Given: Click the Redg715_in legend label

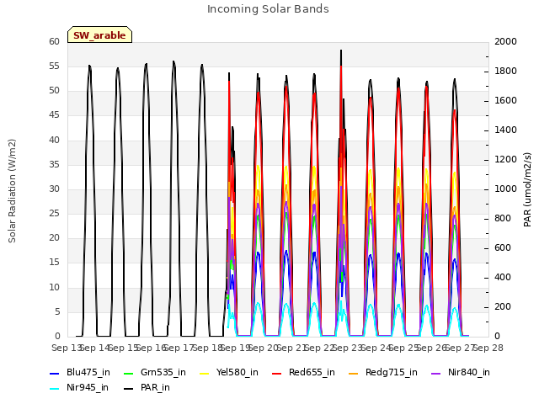Looking at the screenshot, I should 392,372.
